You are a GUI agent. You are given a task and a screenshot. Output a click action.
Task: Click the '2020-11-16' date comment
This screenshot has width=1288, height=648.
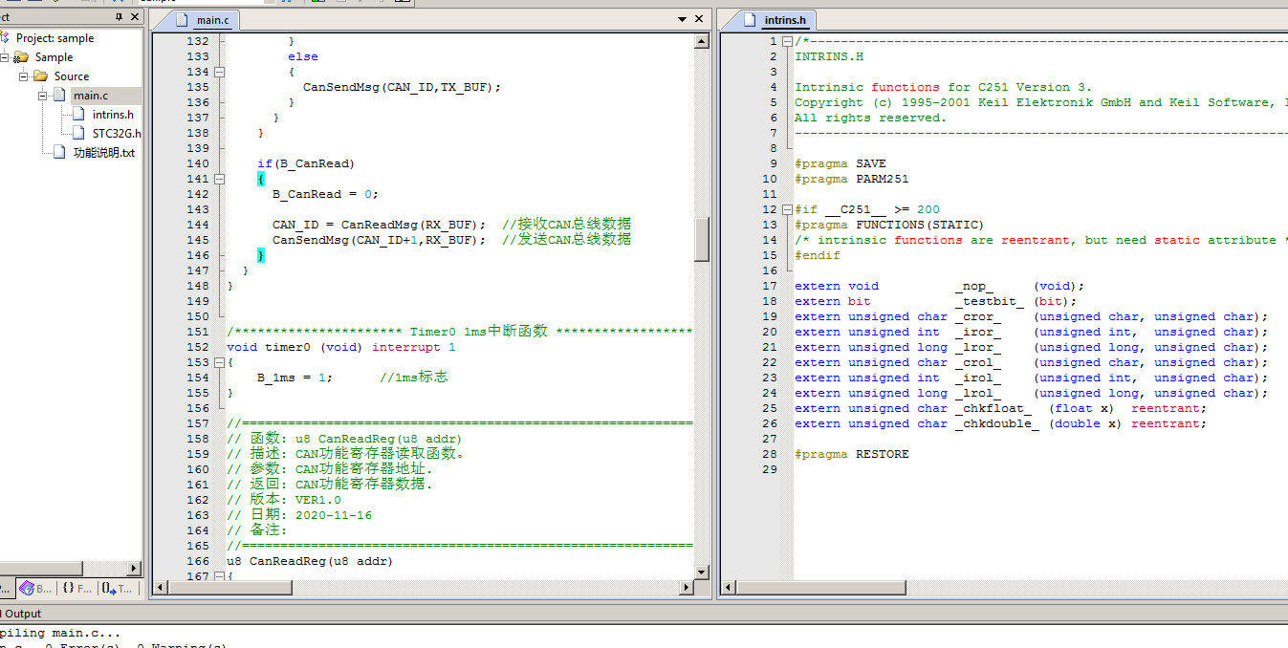click(x=334, y=515)
